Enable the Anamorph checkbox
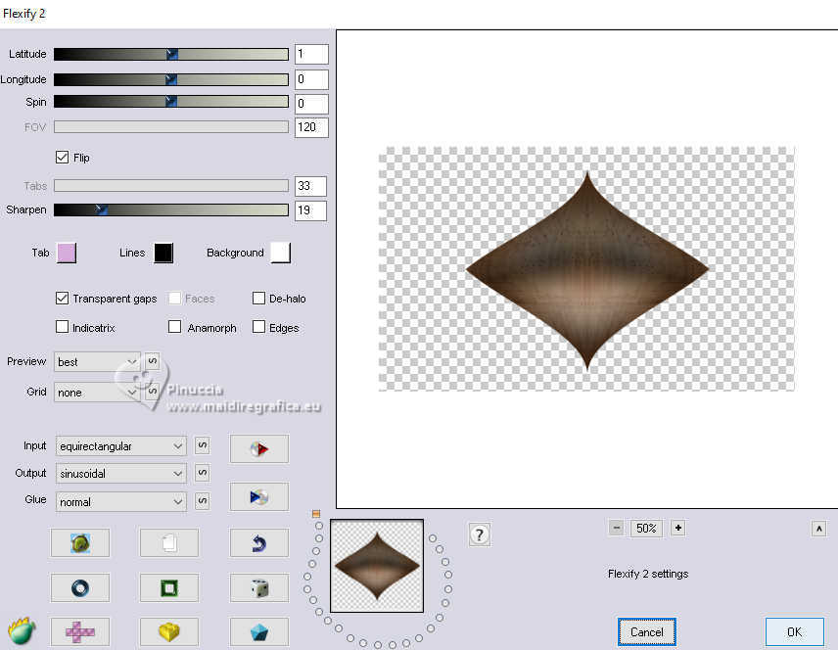Image resolution: width=838 pixels, height=650 pixels. point(175,327)
